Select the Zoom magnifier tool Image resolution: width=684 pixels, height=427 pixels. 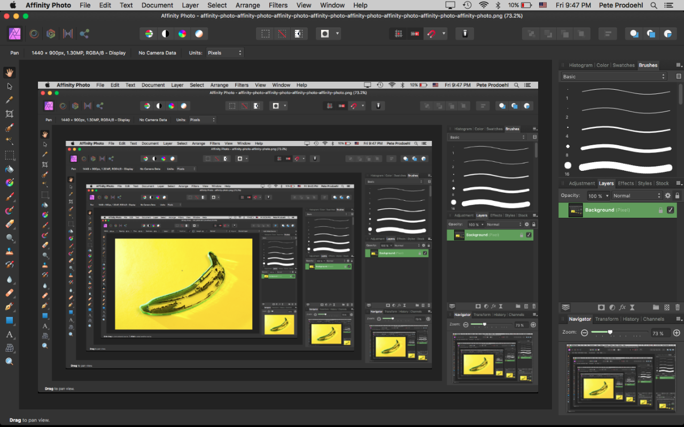coord(9,362)
